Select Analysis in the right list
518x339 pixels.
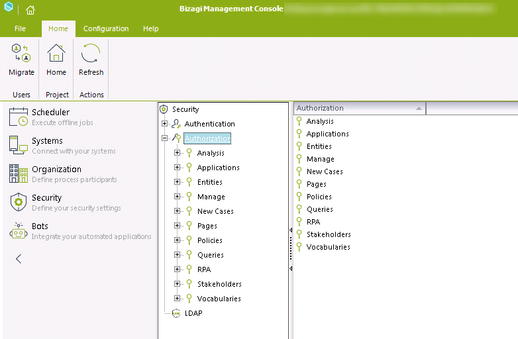tap(320, 121)
